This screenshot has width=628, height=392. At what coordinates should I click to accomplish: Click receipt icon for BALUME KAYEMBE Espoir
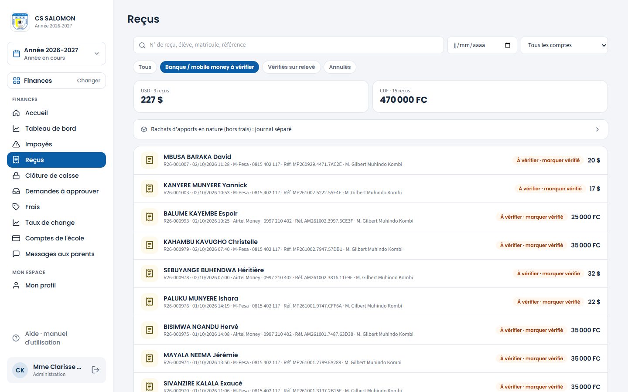coord(150,217)
